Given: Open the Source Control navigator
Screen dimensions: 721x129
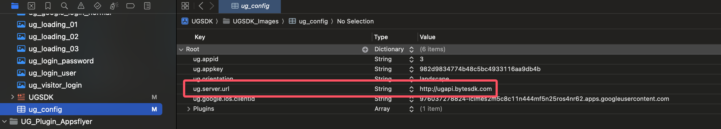Looking at the screenshot, I should [31, 6].
